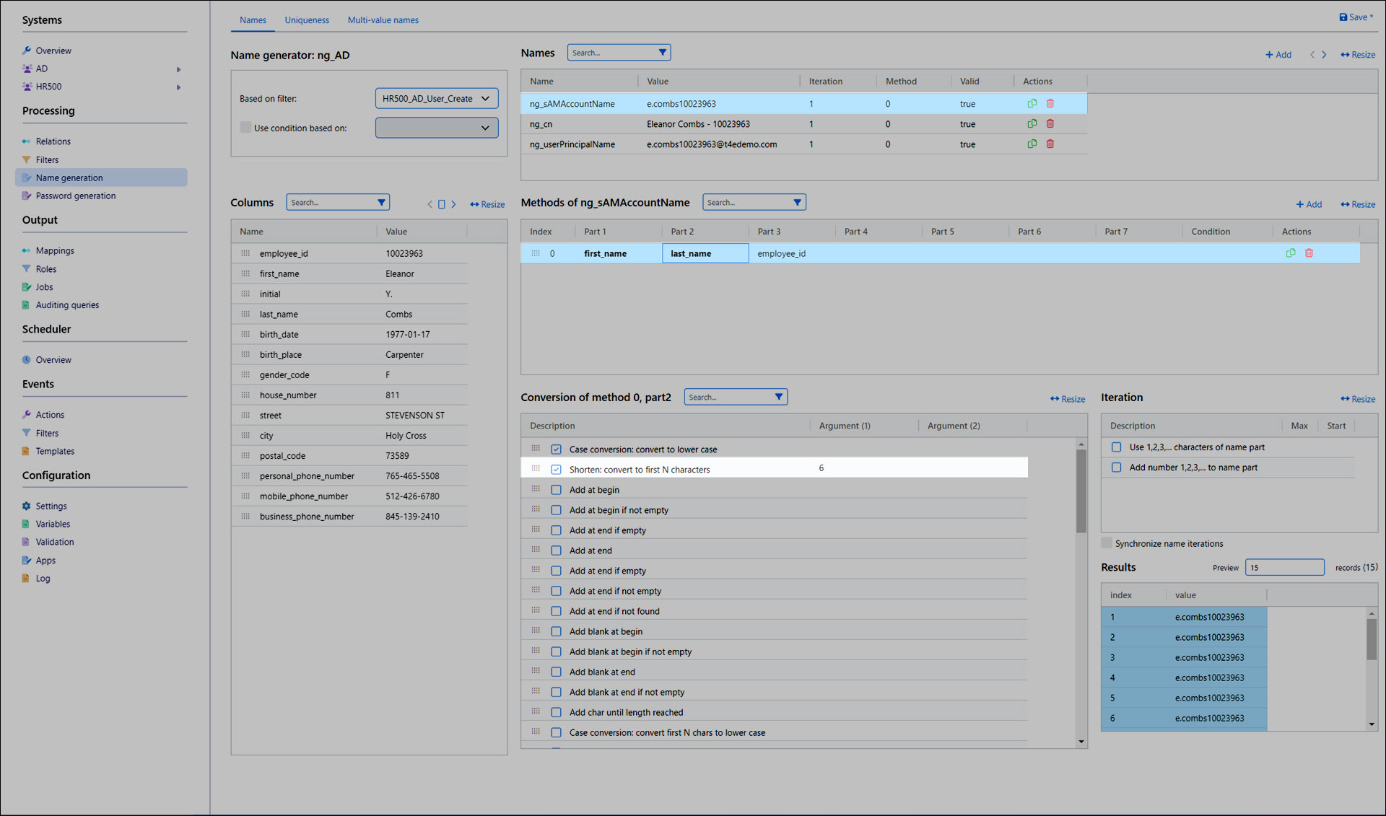Enable Add number 1,2,3 to name part
1386x816 pixels.
[x=1117, y=468]
